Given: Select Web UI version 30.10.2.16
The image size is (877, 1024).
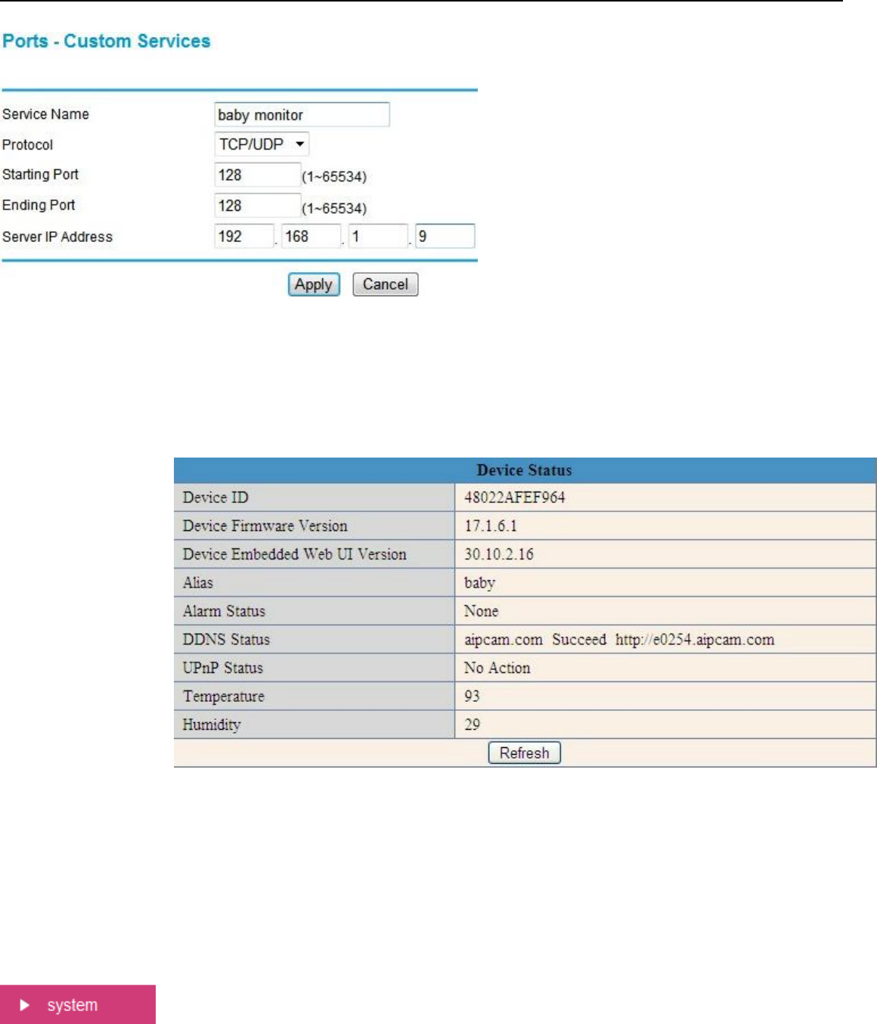Looking at the screenshot, I should tap(499, 554).
